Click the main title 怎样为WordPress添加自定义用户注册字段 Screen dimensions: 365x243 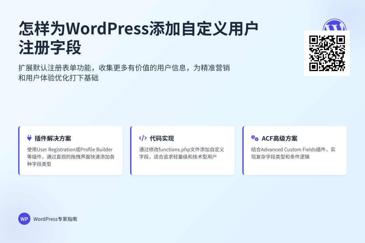[138, 38]
